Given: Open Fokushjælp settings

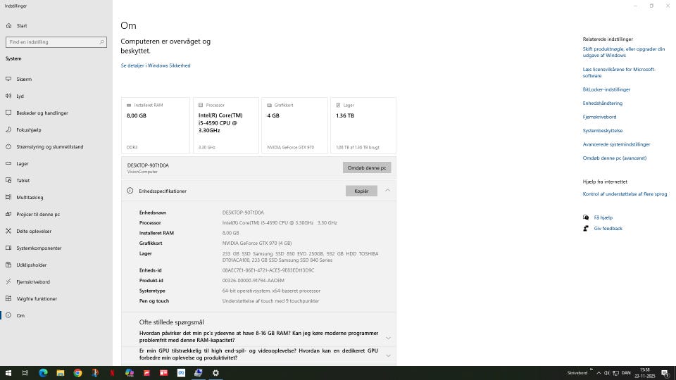Looking at the screenshot, I should tap(56, 129).
